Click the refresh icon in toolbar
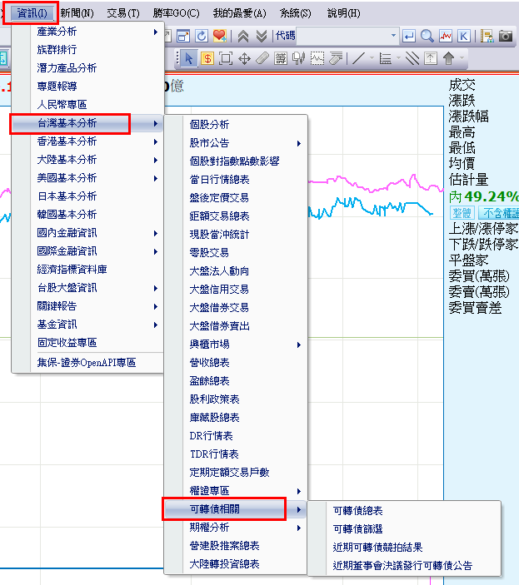Screen dimensions: 519x585 click(202, 36)
